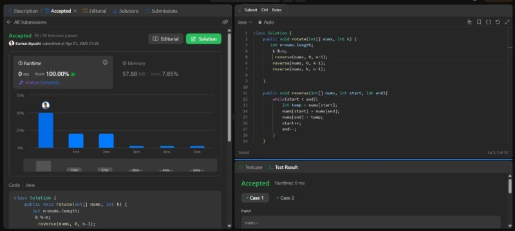Click editor line 'reverse(nums, k, n-1);'
Screen dimensions: 515x231
click(x=299, y=69)
